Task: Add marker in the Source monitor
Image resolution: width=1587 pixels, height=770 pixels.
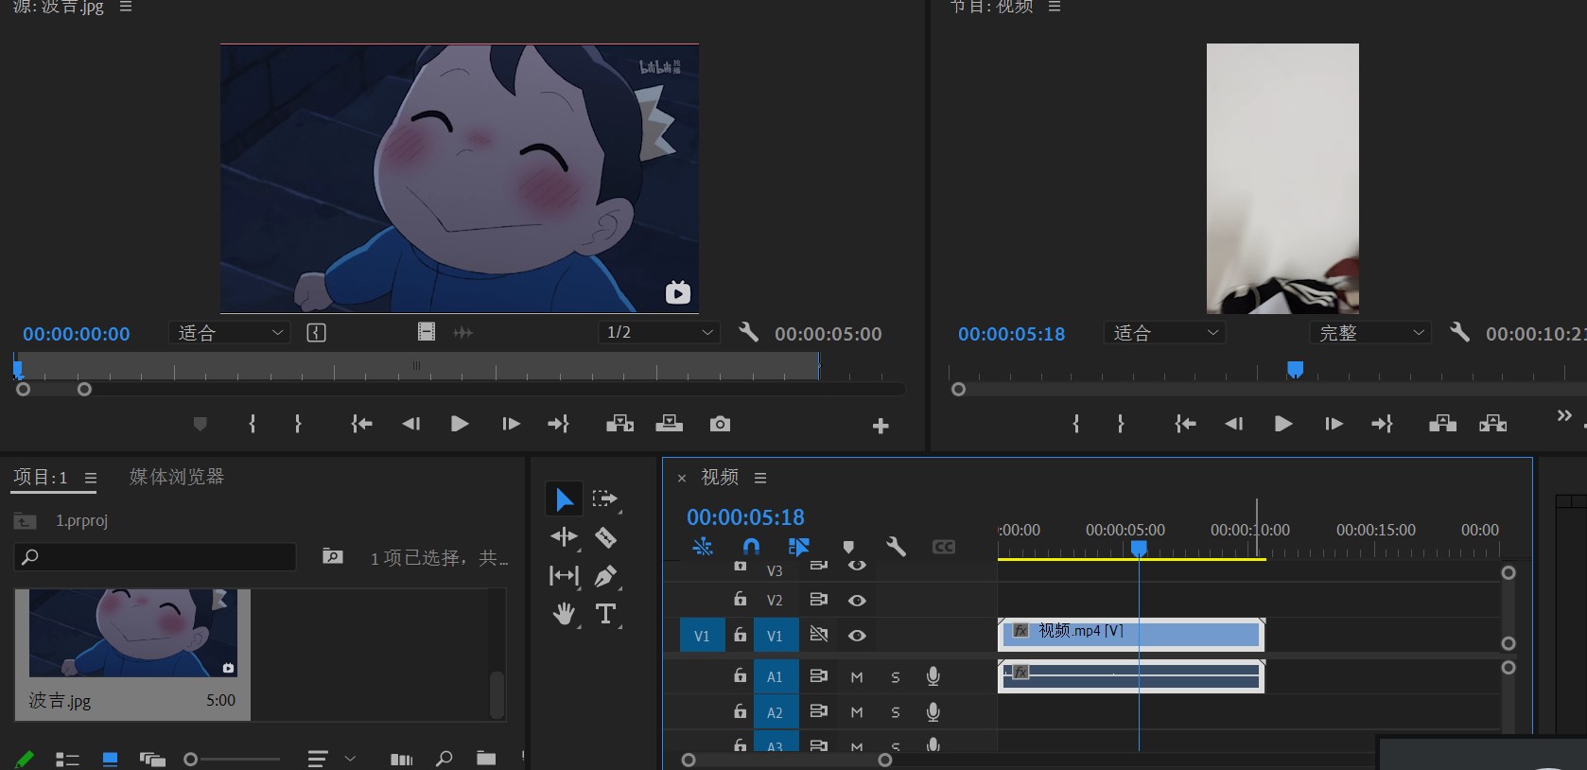Action: [x=200, y=424]
